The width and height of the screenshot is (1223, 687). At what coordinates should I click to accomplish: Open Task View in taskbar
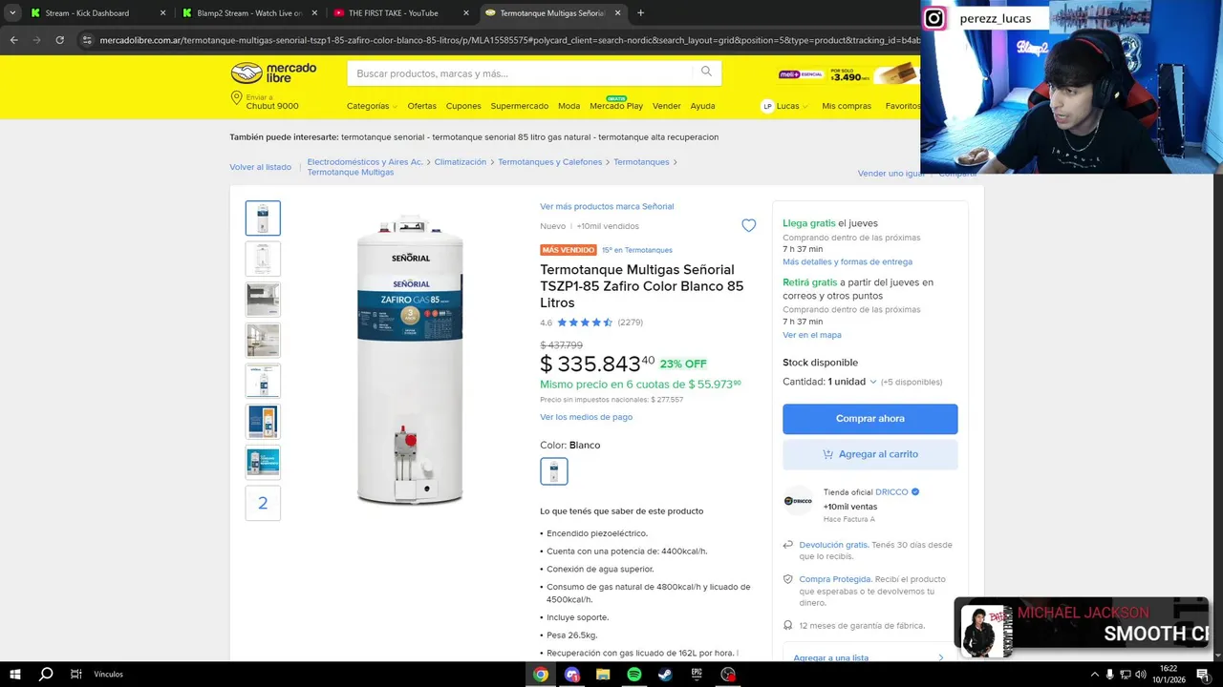(75, 674)
